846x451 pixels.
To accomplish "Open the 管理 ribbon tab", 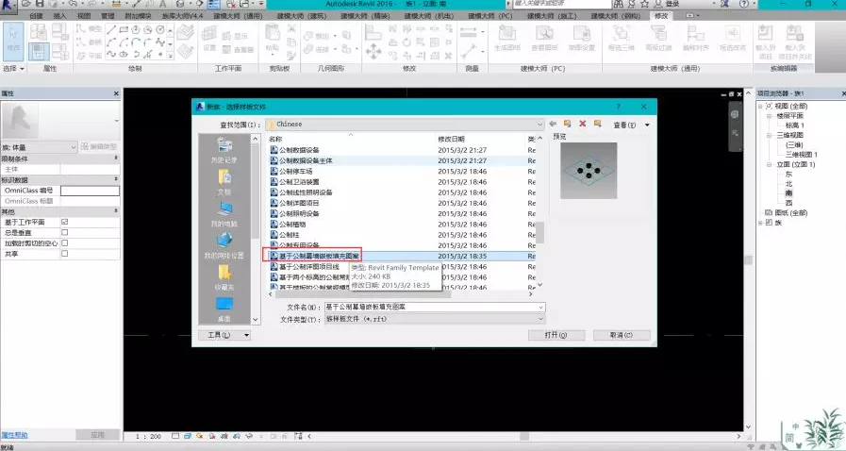I will point(108,16).
